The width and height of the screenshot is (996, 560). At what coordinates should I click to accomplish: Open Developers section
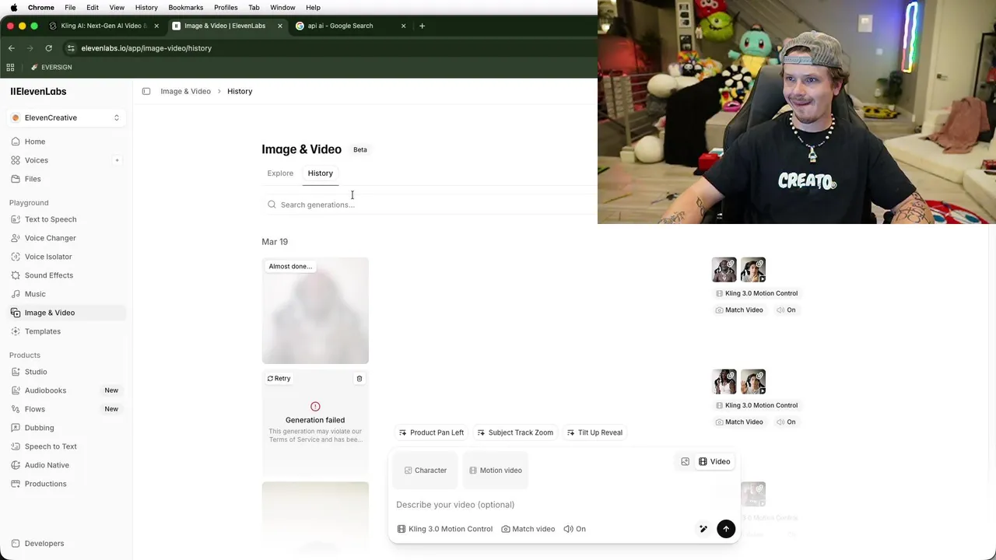tap(44, 544)
